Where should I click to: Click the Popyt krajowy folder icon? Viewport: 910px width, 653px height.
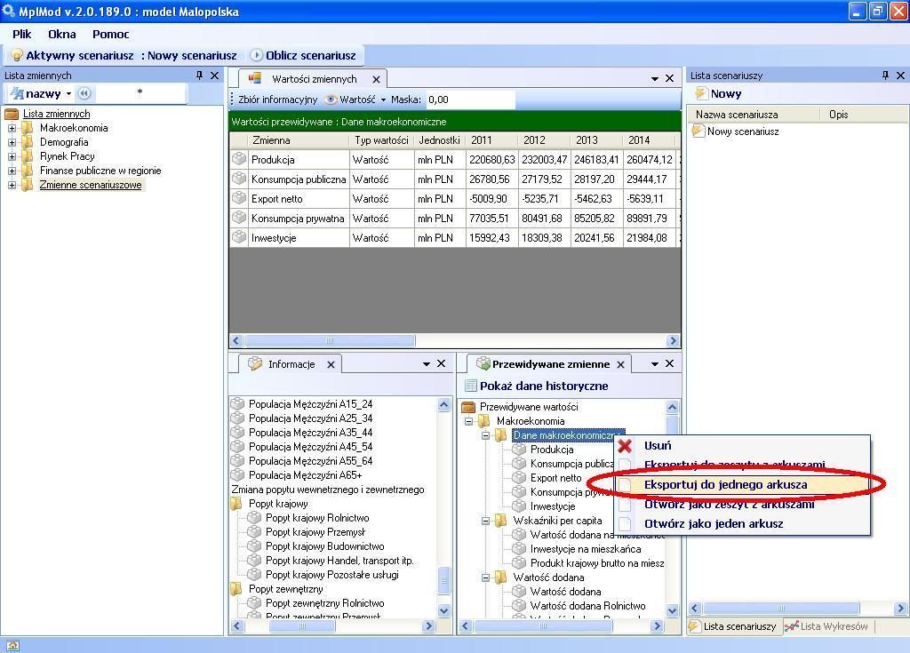(236, 504)
